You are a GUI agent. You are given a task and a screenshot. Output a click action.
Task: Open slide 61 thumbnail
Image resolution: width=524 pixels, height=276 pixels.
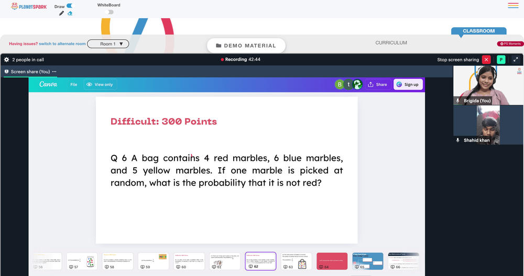(x=225, y=261)
